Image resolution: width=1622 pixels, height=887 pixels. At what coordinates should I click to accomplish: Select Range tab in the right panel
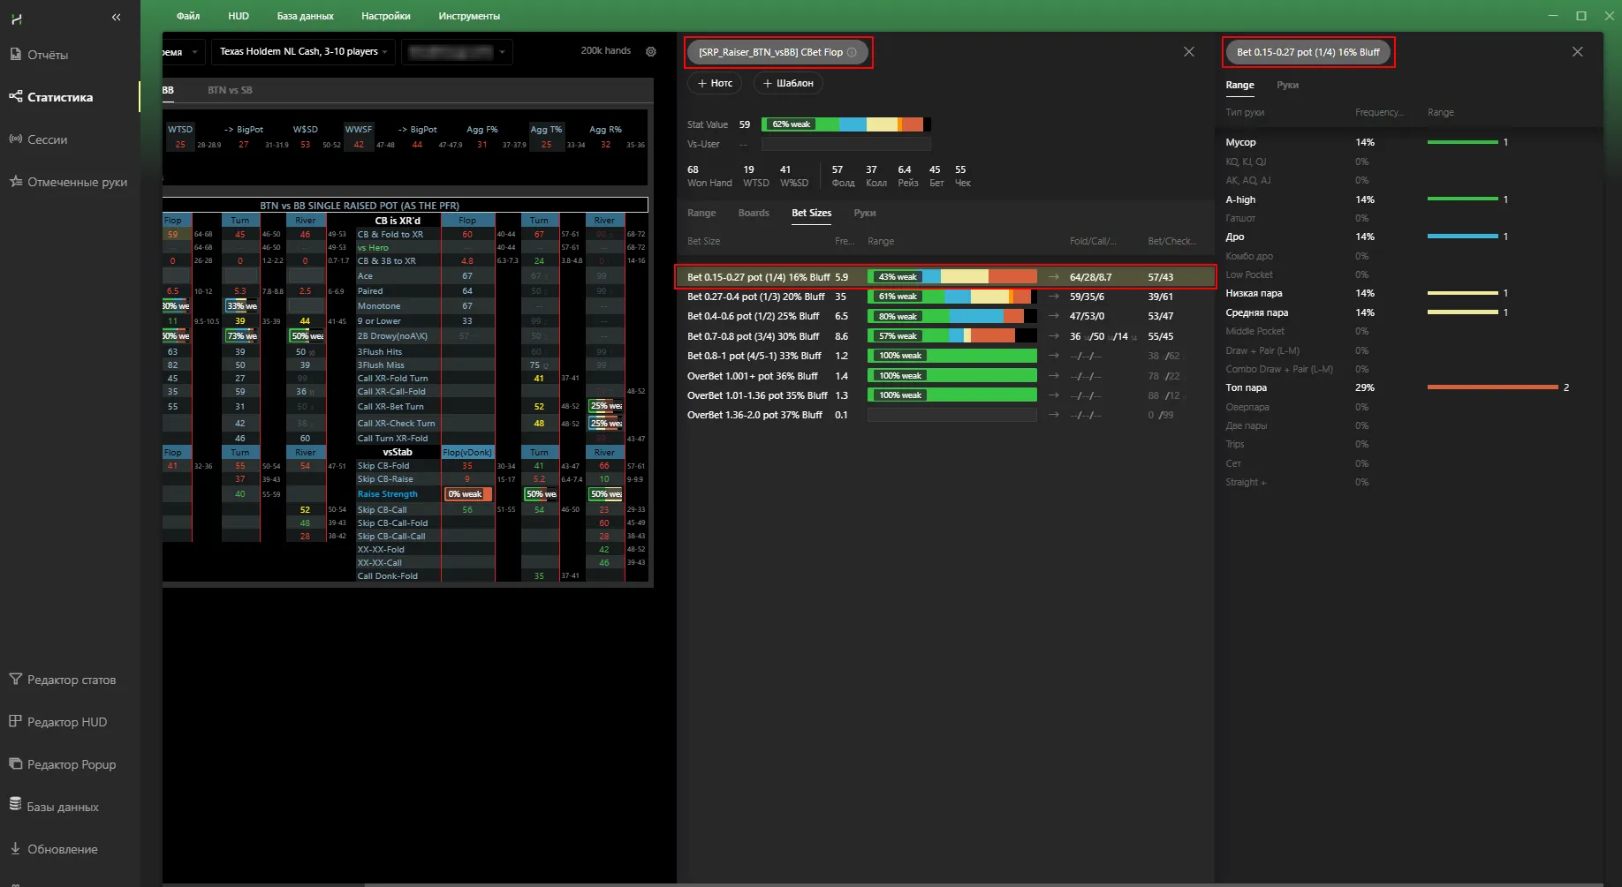coord(1239,85)
